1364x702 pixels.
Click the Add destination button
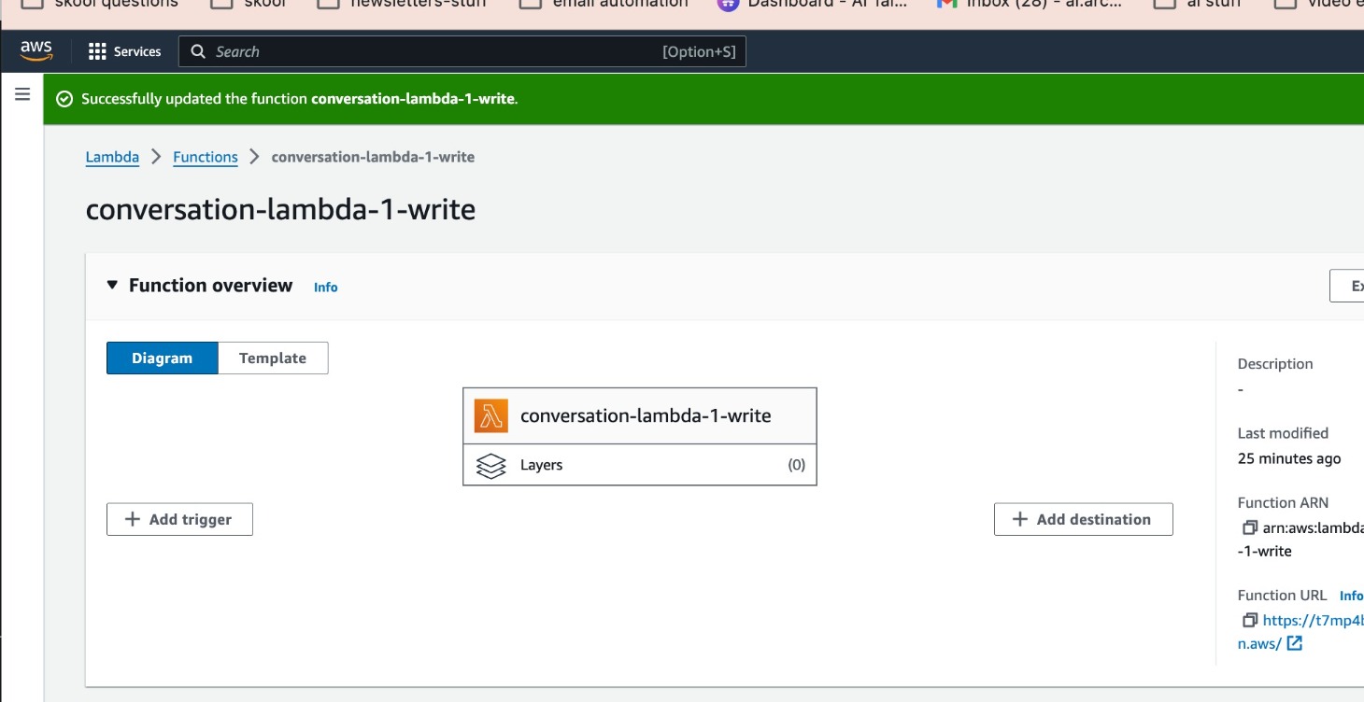coord(1083,519)
